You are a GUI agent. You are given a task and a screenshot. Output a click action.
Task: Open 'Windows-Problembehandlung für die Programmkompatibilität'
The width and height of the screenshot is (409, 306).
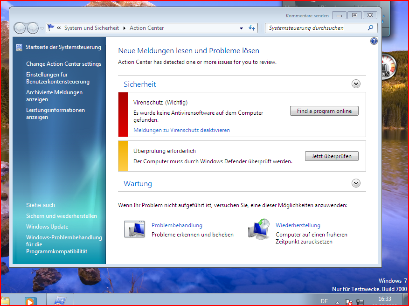pyautogui.click(x=64, y=244)
